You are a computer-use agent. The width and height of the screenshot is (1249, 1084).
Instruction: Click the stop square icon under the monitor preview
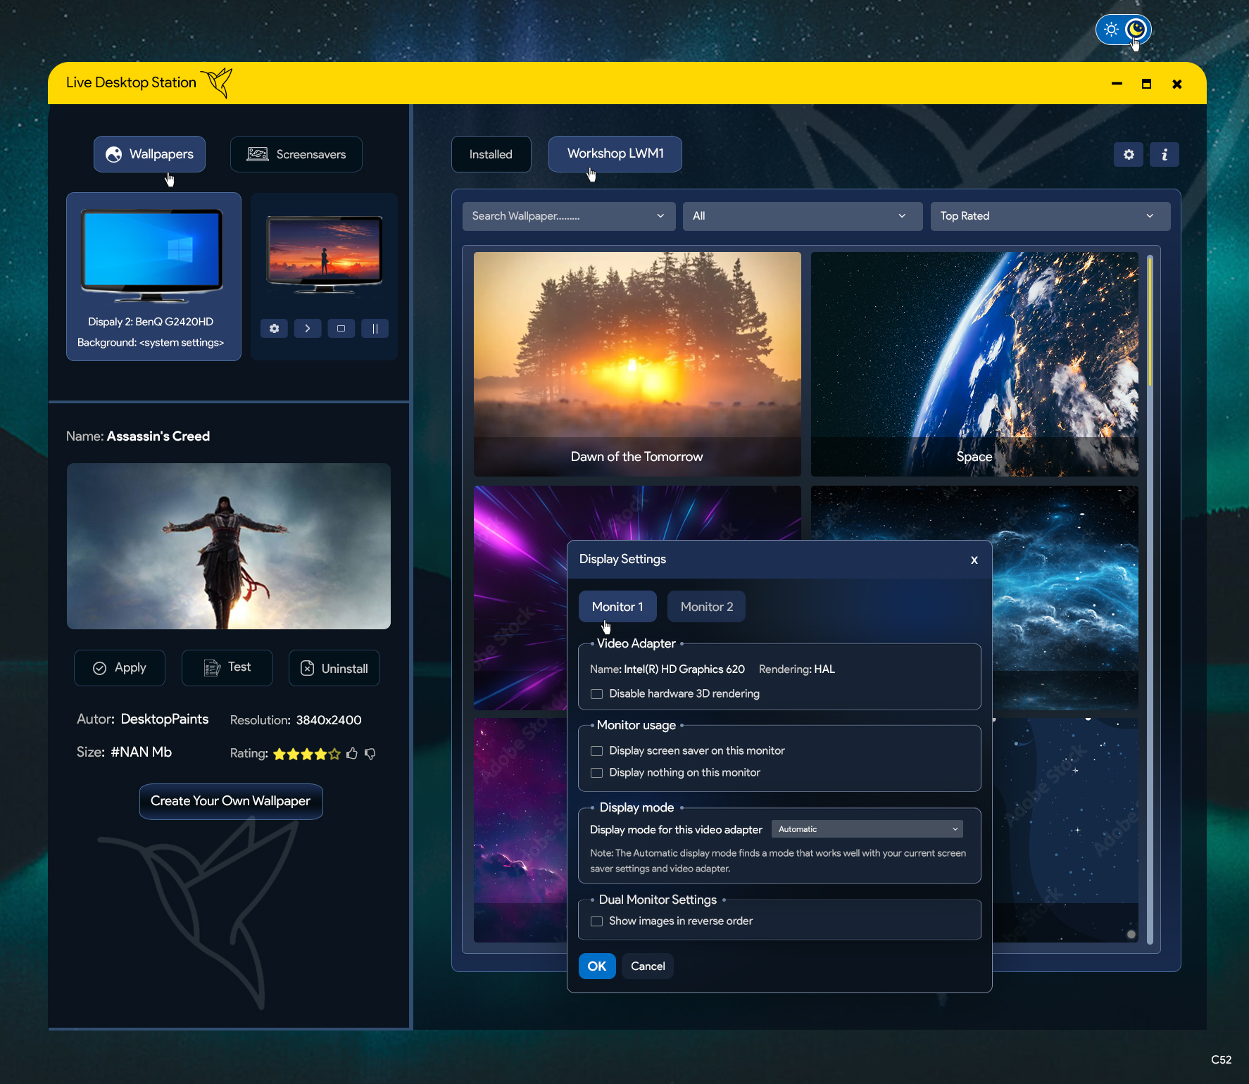click(341, 329)
